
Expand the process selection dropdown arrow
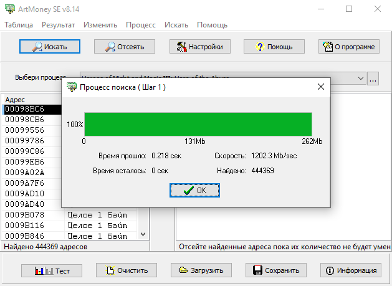tap(360, 79)
